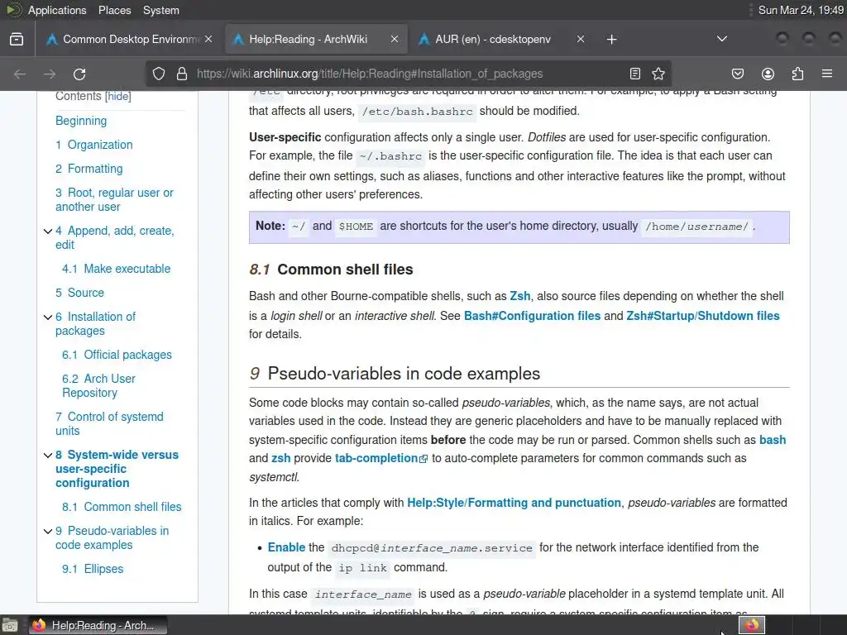Open the Places menu
Viewport: 847px width, 635px height.
tap(114, 10)
